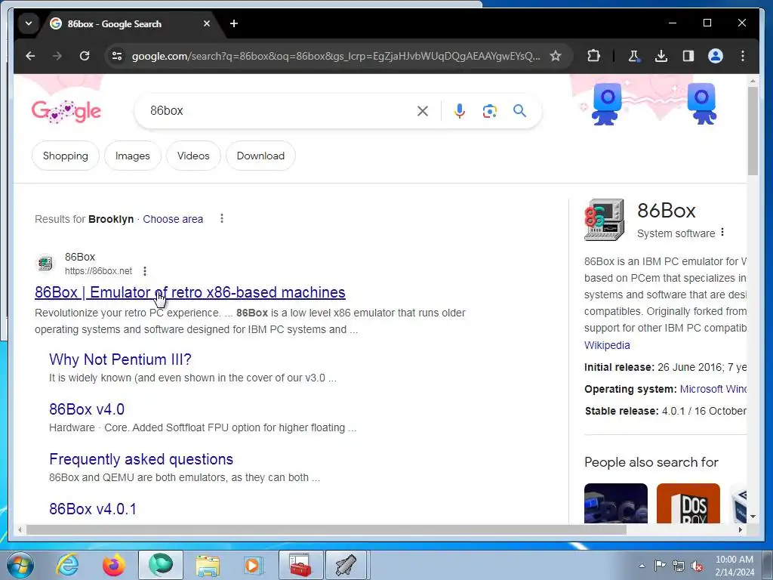Filter results by Shopping

tap(66, 156)
